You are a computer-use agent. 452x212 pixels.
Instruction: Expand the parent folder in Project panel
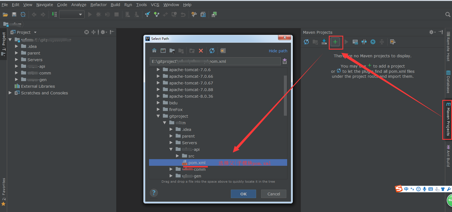click(x=16, y=53)
